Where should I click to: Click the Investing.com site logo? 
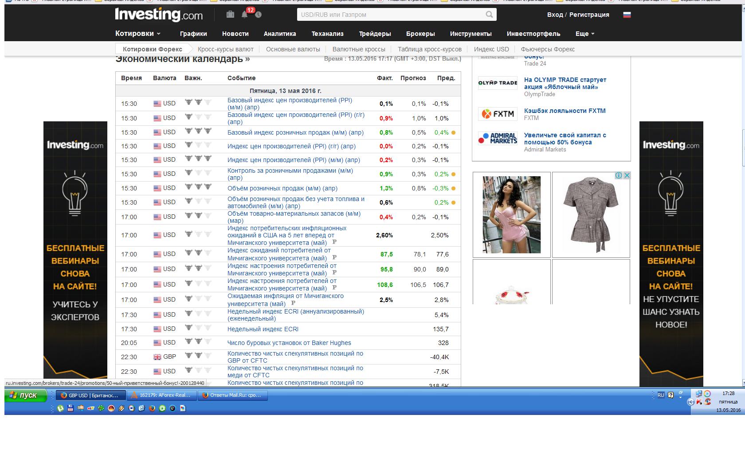coord(159,14)
